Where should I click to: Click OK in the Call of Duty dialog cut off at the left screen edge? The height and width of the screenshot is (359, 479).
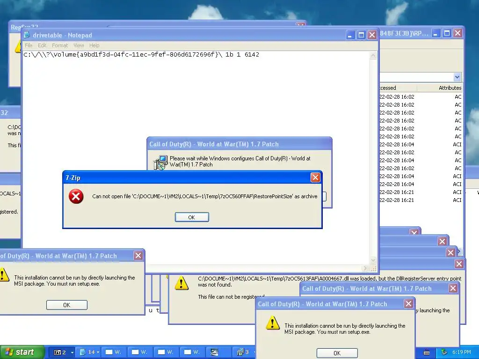pos(67,305)
